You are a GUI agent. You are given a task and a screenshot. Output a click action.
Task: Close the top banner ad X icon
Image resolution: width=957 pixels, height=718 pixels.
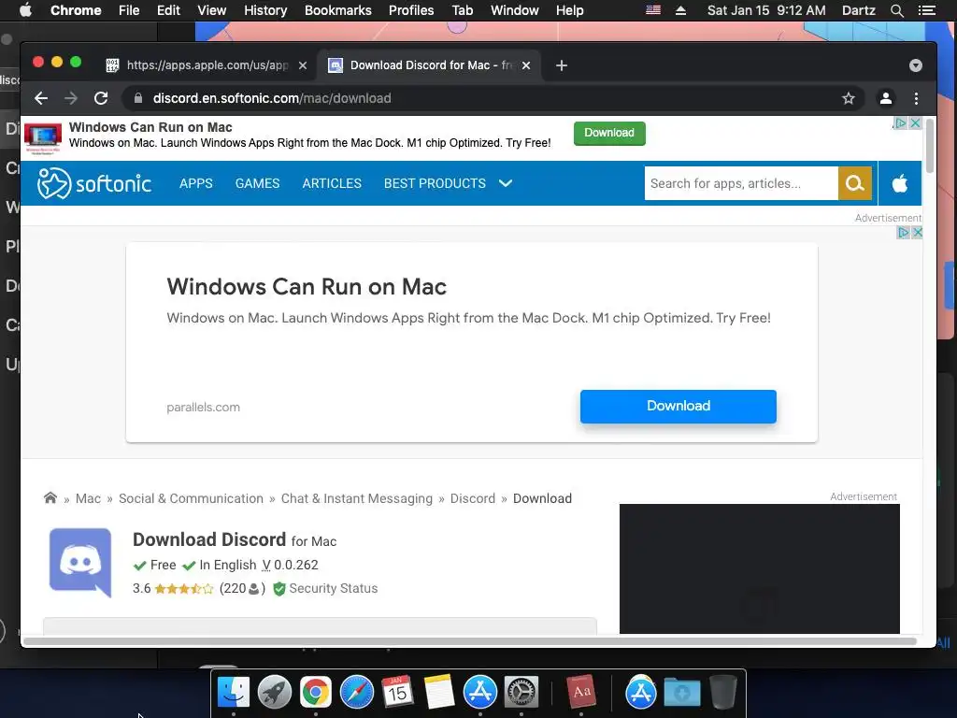[916, 122]
